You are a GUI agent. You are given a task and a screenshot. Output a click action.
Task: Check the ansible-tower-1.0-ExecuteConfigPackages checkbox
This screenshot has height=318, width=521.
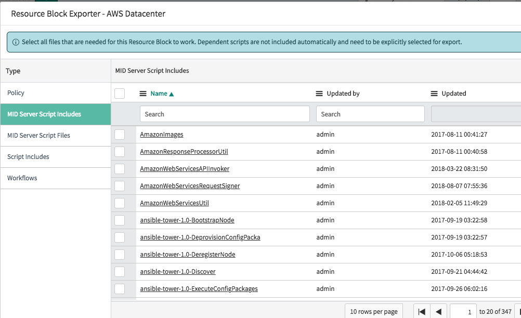point(120,289)
